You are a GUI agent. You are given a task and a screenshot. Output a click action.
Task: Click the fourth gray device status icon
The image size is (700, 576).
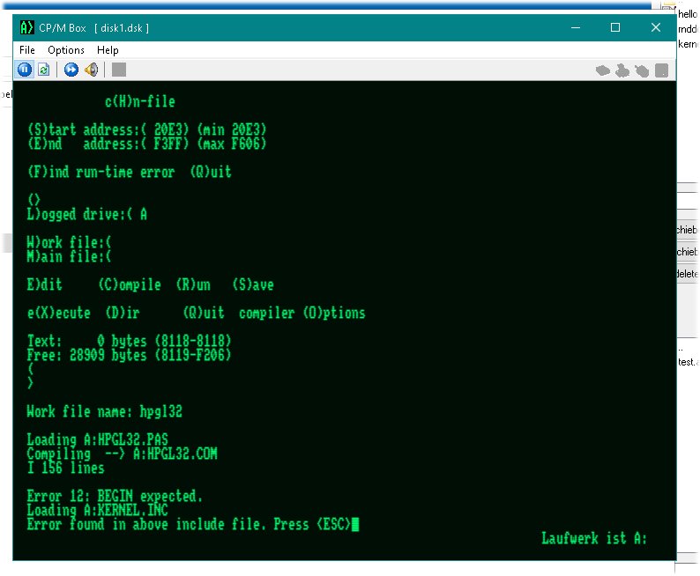pos(661,70)
